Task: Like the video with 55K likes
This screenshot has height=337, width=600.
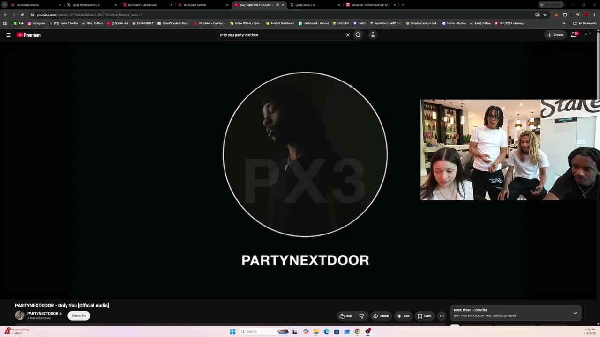Action: 346,316
